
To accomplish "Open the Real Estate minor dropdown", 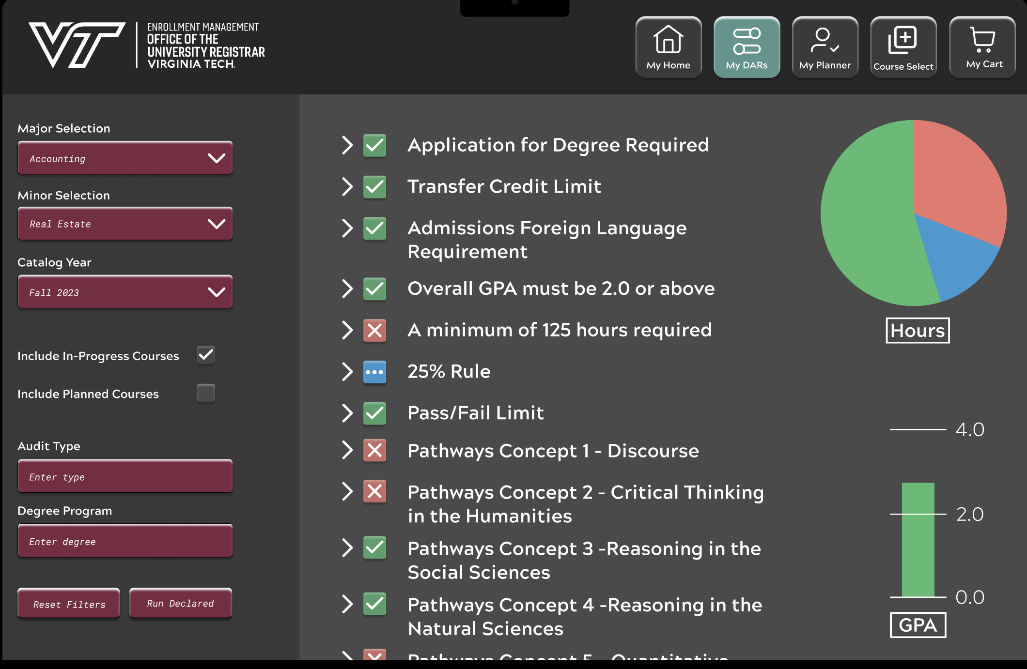I will coord(125,224).
